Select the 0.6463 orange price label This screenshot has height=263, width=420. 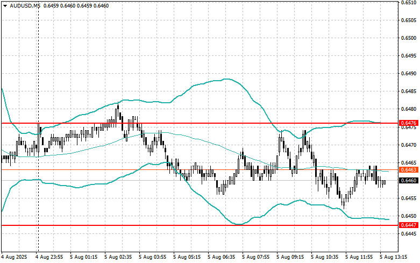[409, 169]
